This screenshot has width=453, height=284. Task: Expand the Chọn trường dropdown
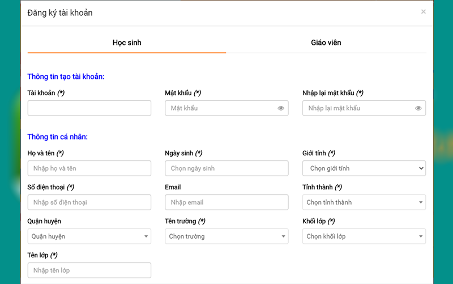pos(226,236)
